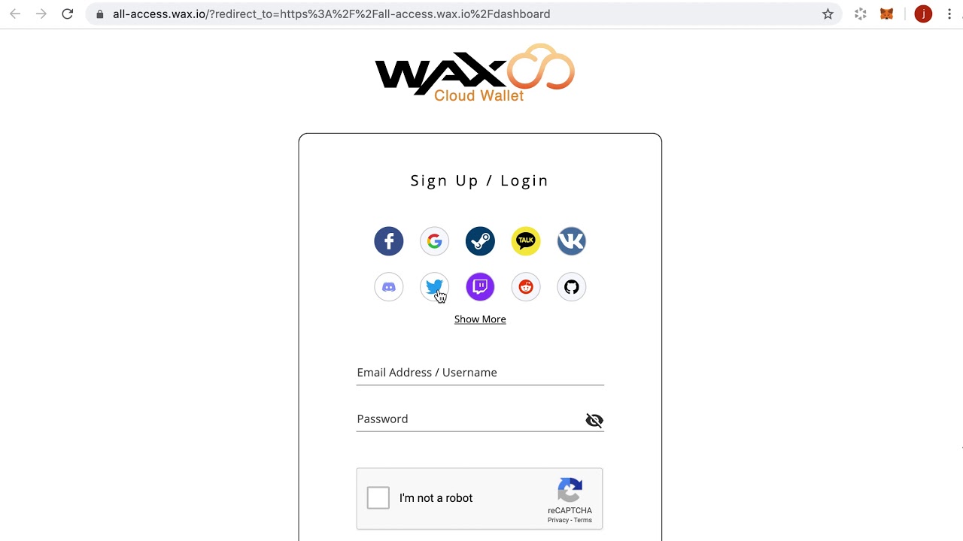This screenshot has width=963, height=541.
Task: Reload the page in the browser
Action: pos(67,14)
